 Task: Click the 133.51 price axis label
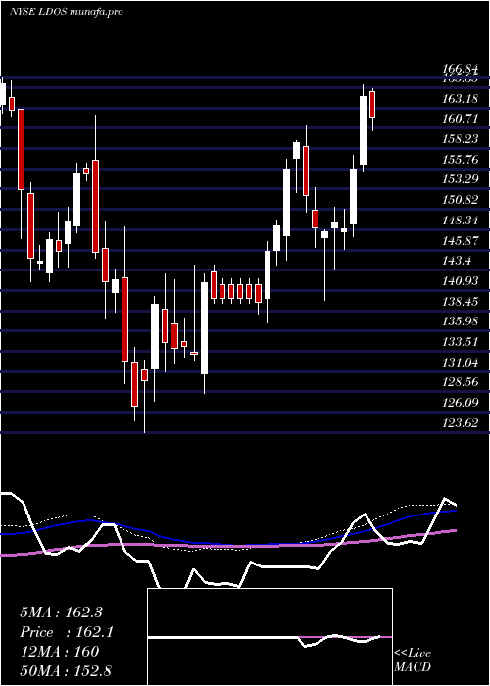[460, 342]
